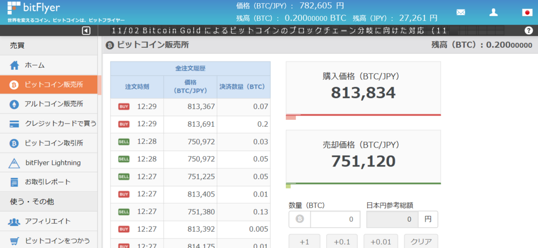Click the bitFlyer logo

(34, 7)
